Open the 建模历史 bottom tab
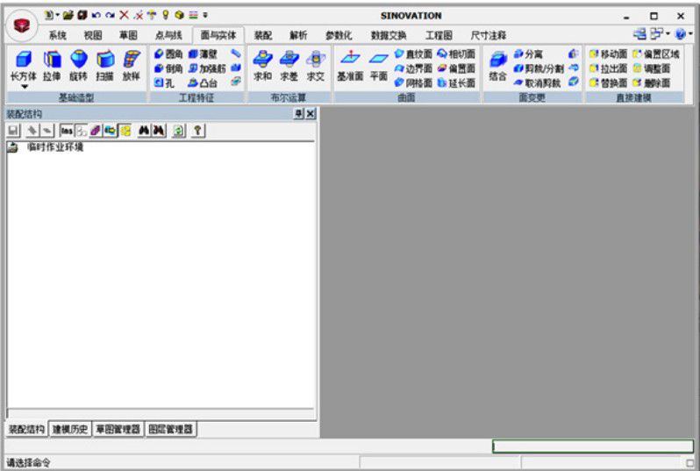This screenshot has width=700, height=471. pyautogui.click(x=69, y=429)
